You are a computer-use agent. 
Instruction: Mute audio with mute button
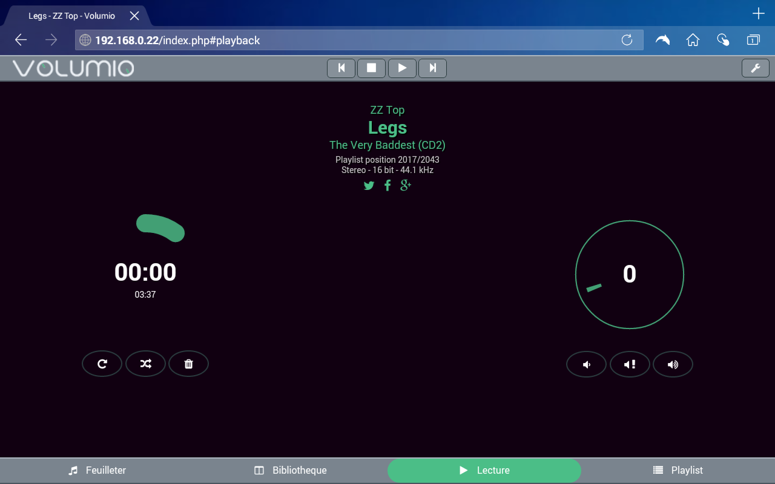[x=630, y=364]
